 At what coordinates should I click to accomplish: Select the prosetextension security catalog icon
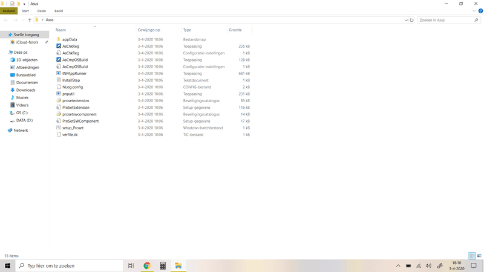click(x=58, y=100)
